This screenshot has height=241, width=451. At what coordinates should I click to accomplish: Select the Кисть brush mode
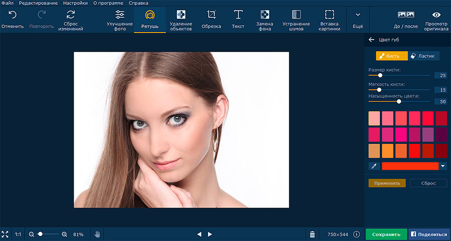pyautogui.click(x=392, y=56)
